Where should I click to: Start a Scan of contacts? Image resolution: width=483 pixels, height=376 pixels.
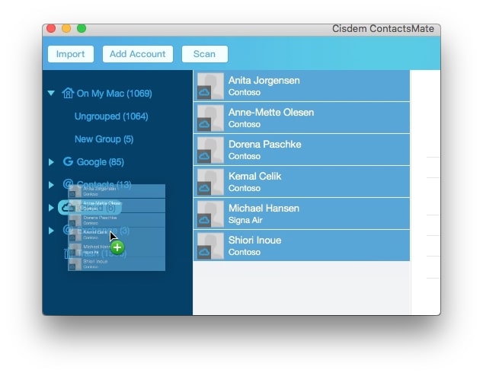[204, 54]
